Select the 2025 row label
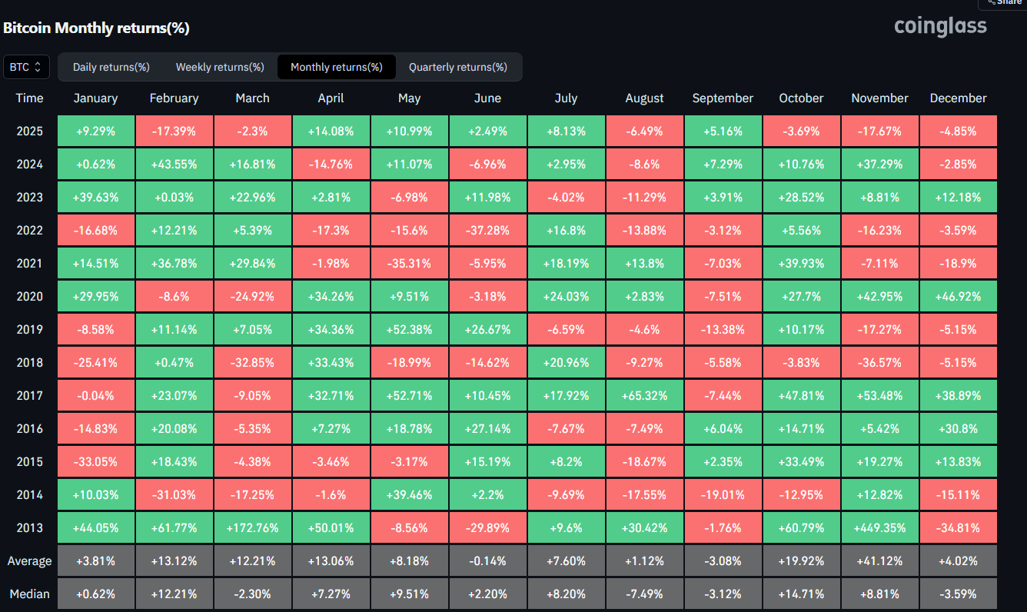 (x=29, y=131)
